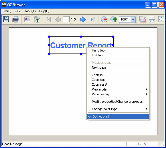Click the fit to width icon
The image size is (166, 148).
152,19
